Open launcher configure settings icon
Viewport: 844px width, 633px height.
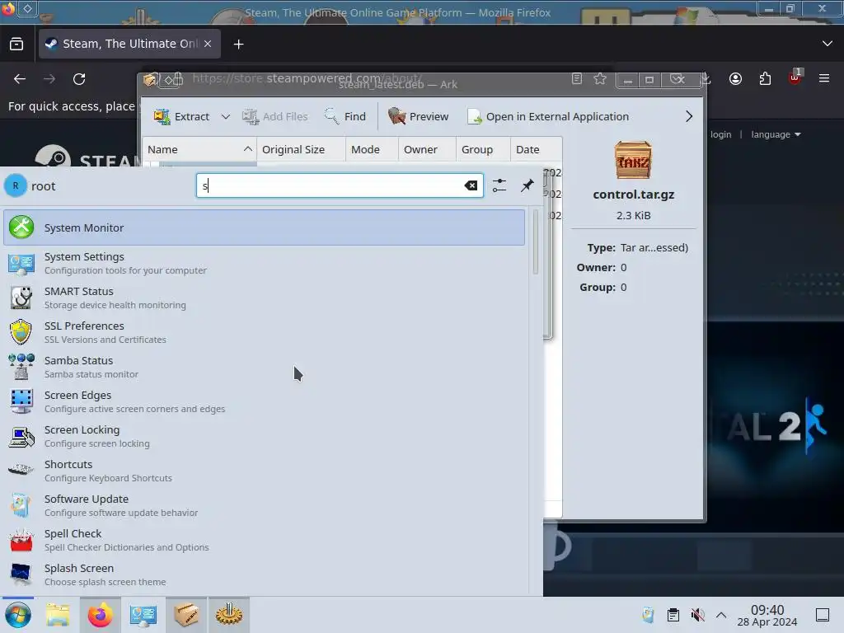499,185
